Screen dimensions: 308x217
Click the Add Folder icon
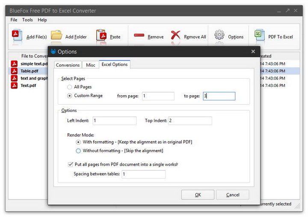click(56, 35)
